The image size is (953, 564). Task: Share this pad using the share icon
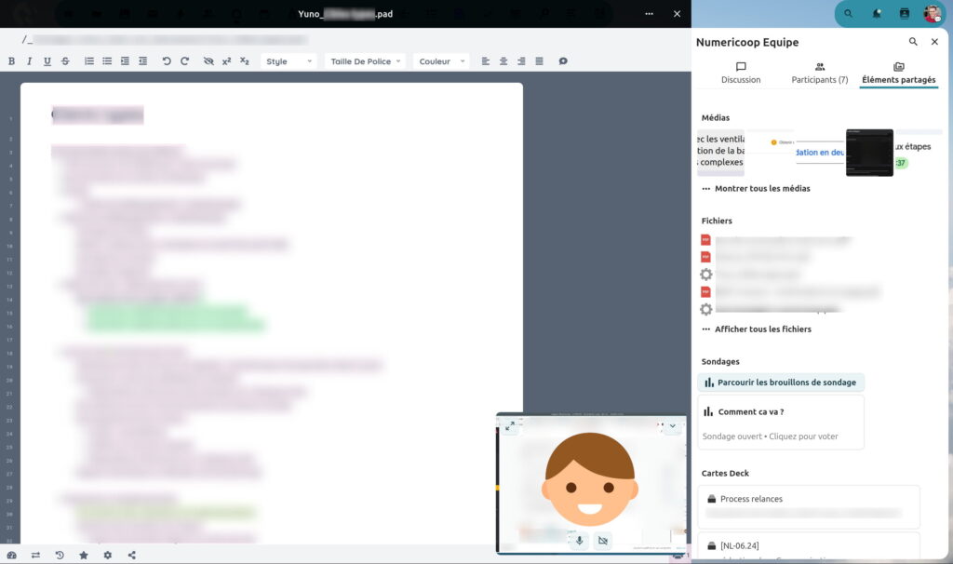click(132, 555)
